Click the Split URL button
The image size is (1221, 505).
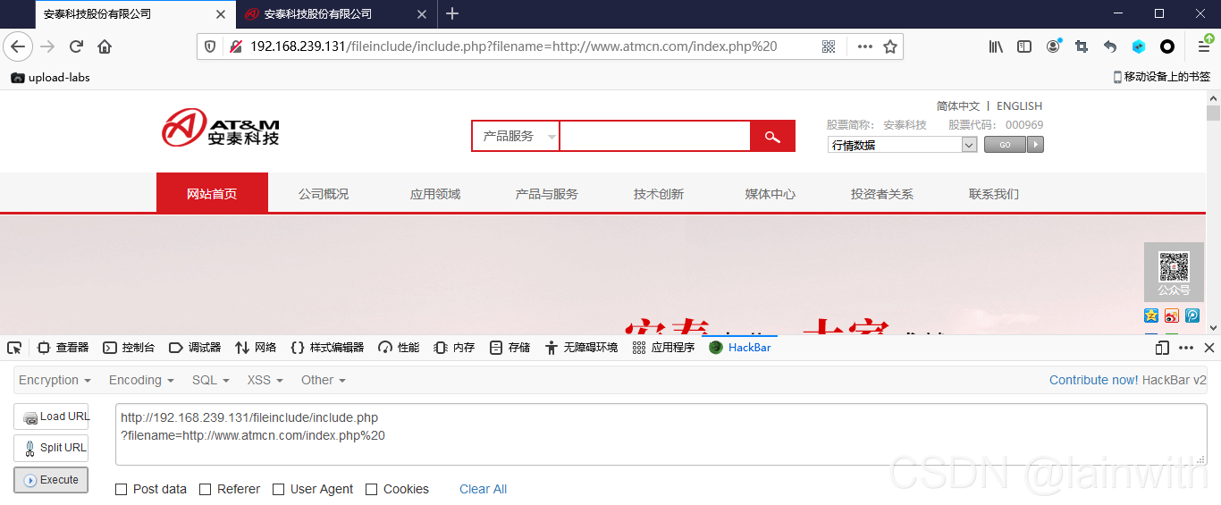coord(51,448)
